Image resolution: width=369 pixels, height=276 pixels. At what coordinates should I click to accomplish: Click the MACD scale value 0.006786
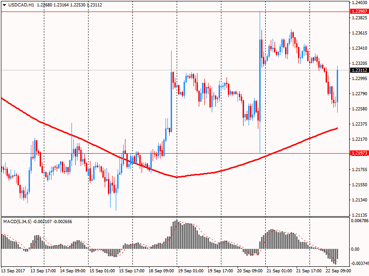(x=360, y=221)
